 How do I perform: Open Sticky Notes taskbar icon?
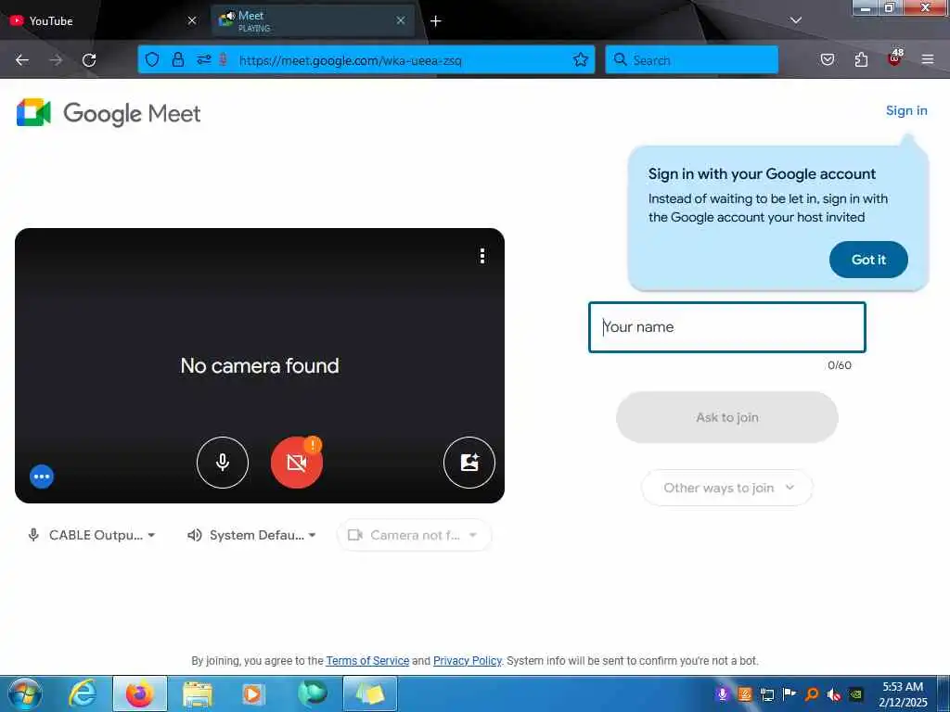point(369,693)
